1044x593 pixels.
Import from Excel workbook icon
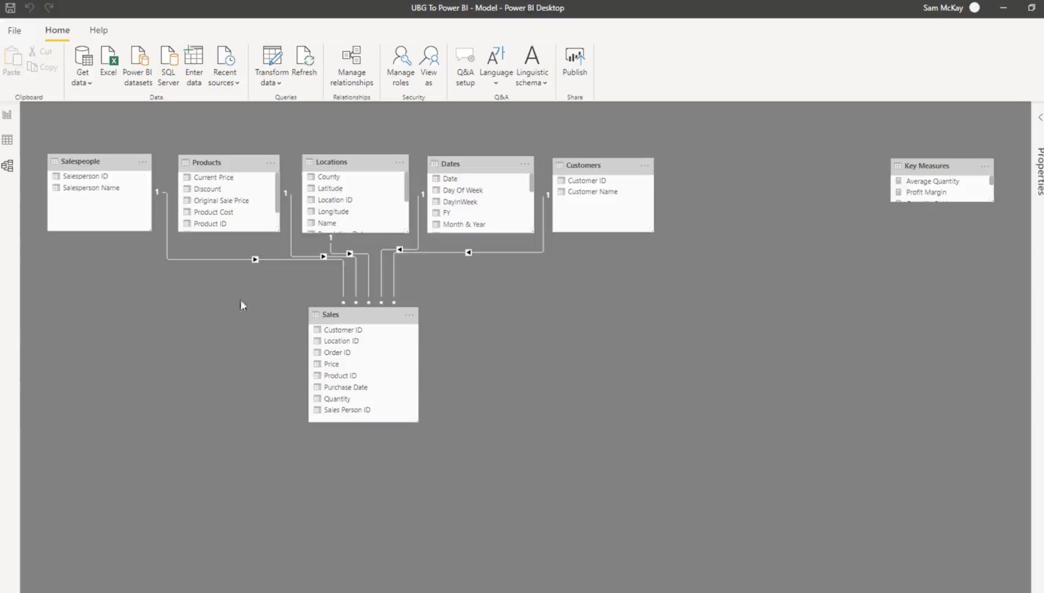point(109,61)
